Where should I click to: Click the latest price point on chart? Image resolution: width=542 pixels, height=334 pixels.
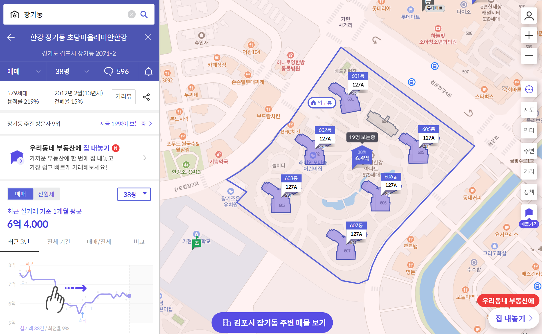pos(129,296)
